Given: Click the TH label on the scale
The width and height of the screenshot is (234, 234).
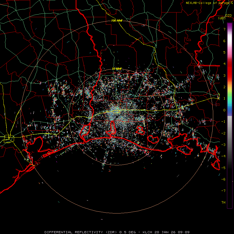Looking at the screenshot, I should click(223, 203).
